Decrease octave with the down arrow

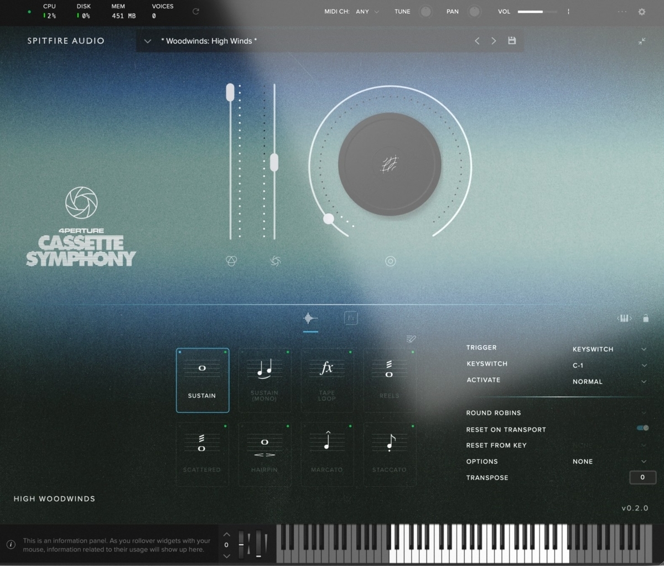tap(226, 555)
